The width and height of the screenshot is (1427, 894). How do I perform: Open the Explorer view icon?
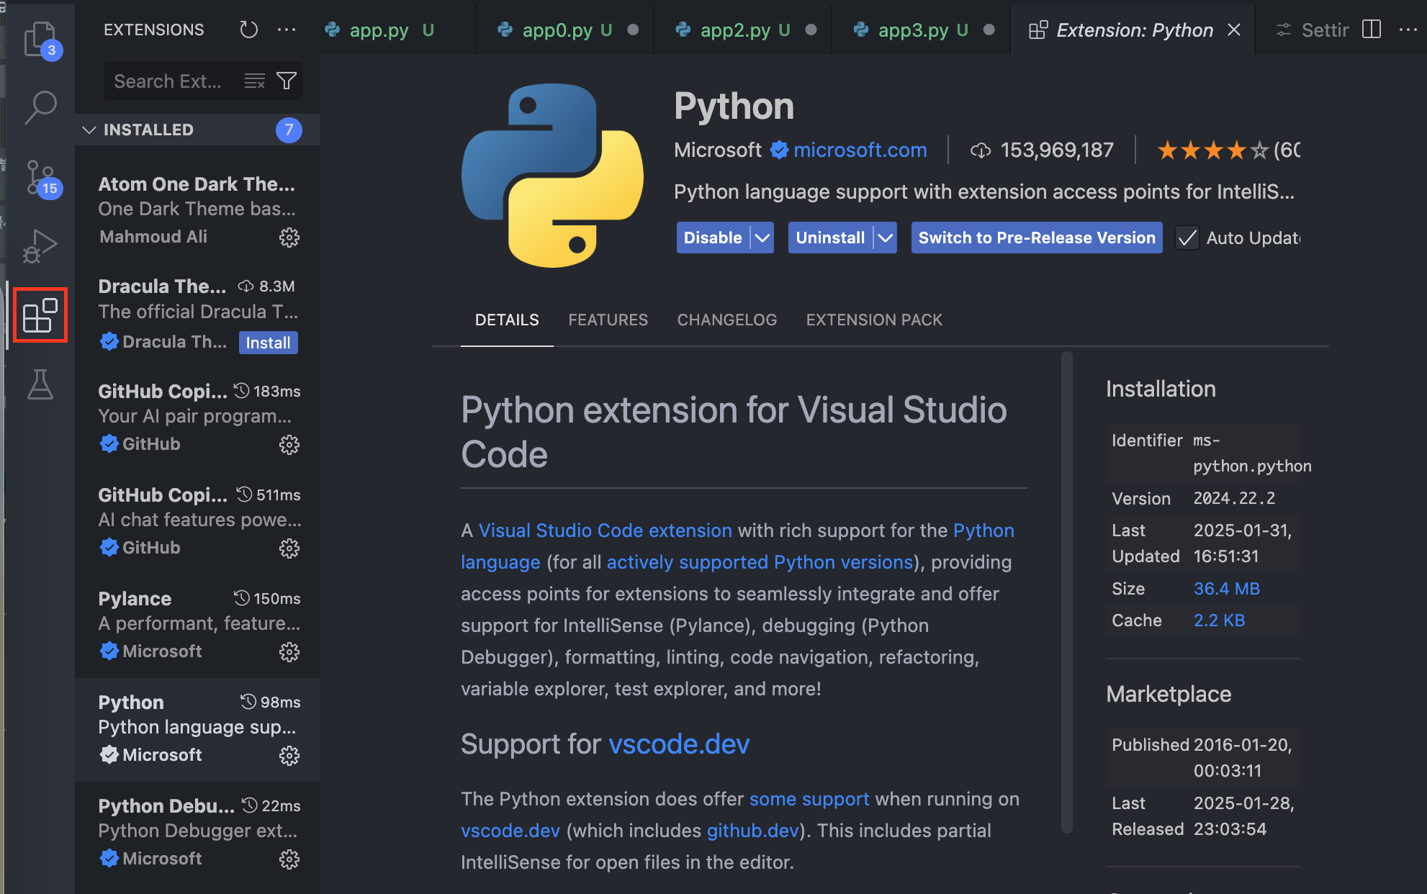click(x=40, y=40)
